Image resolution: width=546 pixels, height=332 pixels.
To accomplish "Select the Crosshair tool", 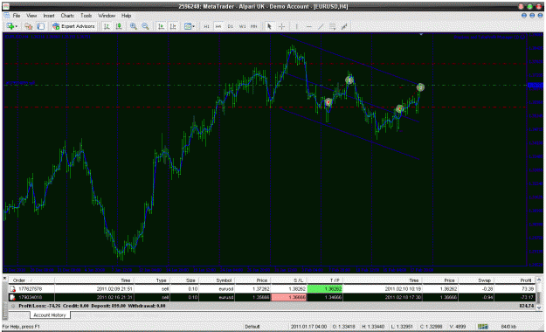I will coord(281,26).
